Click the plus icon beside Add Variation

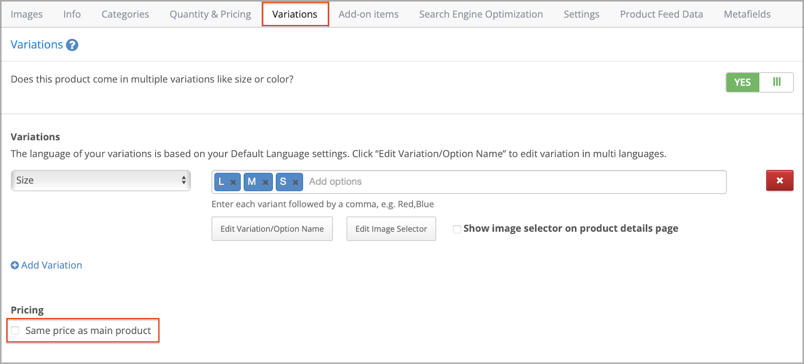[15, 265]
